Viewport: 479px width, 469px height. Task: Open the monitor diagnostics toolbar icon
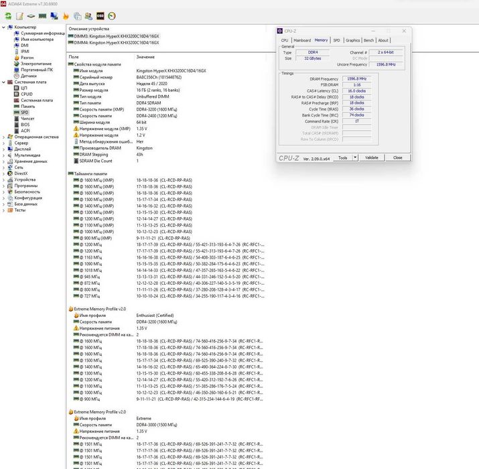pyautogui.click(x=54, y=16)
